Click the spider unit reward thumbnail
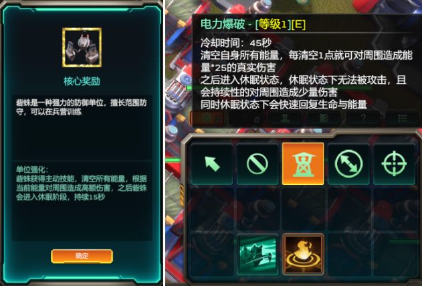This screenshot has width=422, height=286. coord(82,47)
